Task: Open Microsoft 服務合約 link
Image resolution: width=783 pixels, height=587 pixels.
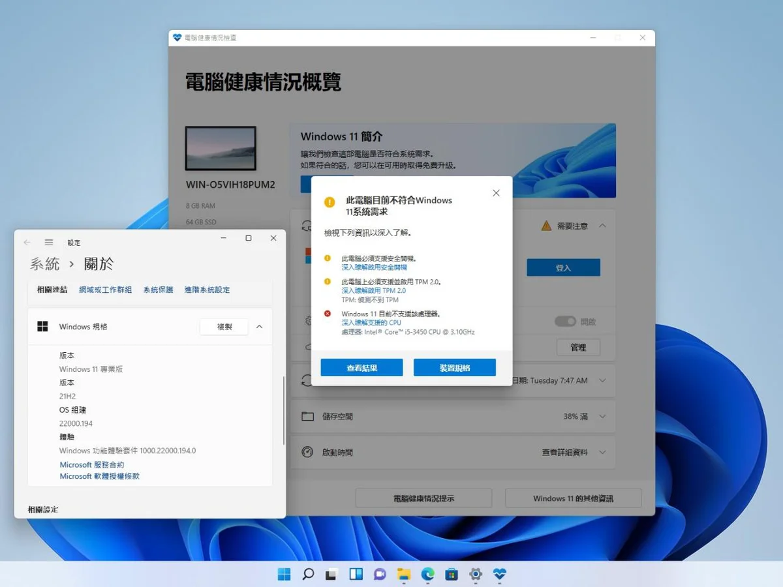Action: [92, 464]
